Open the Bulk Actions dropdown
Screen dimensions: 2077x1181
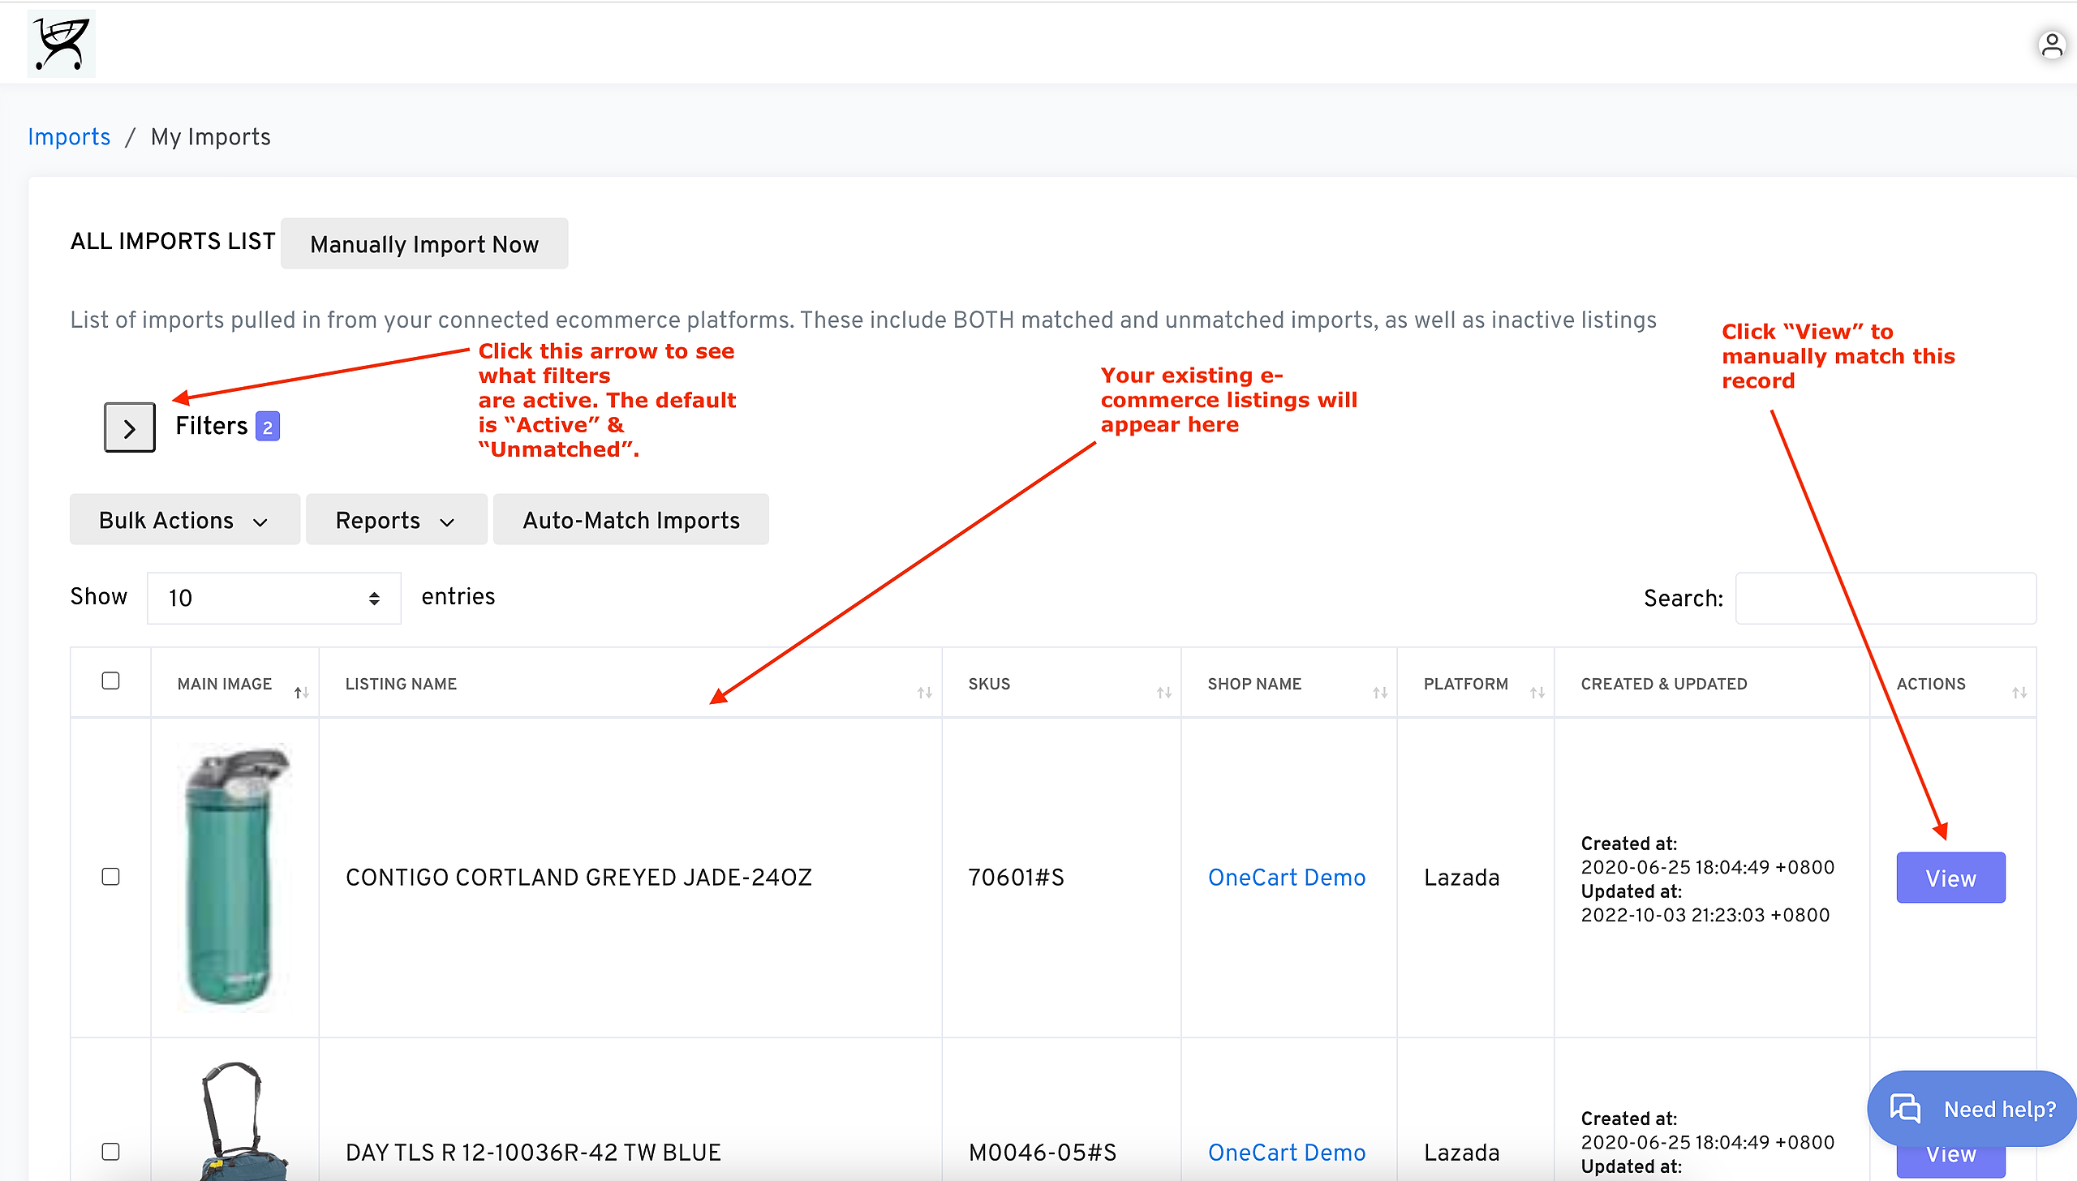pyautogui.click(x=184, y=520)
